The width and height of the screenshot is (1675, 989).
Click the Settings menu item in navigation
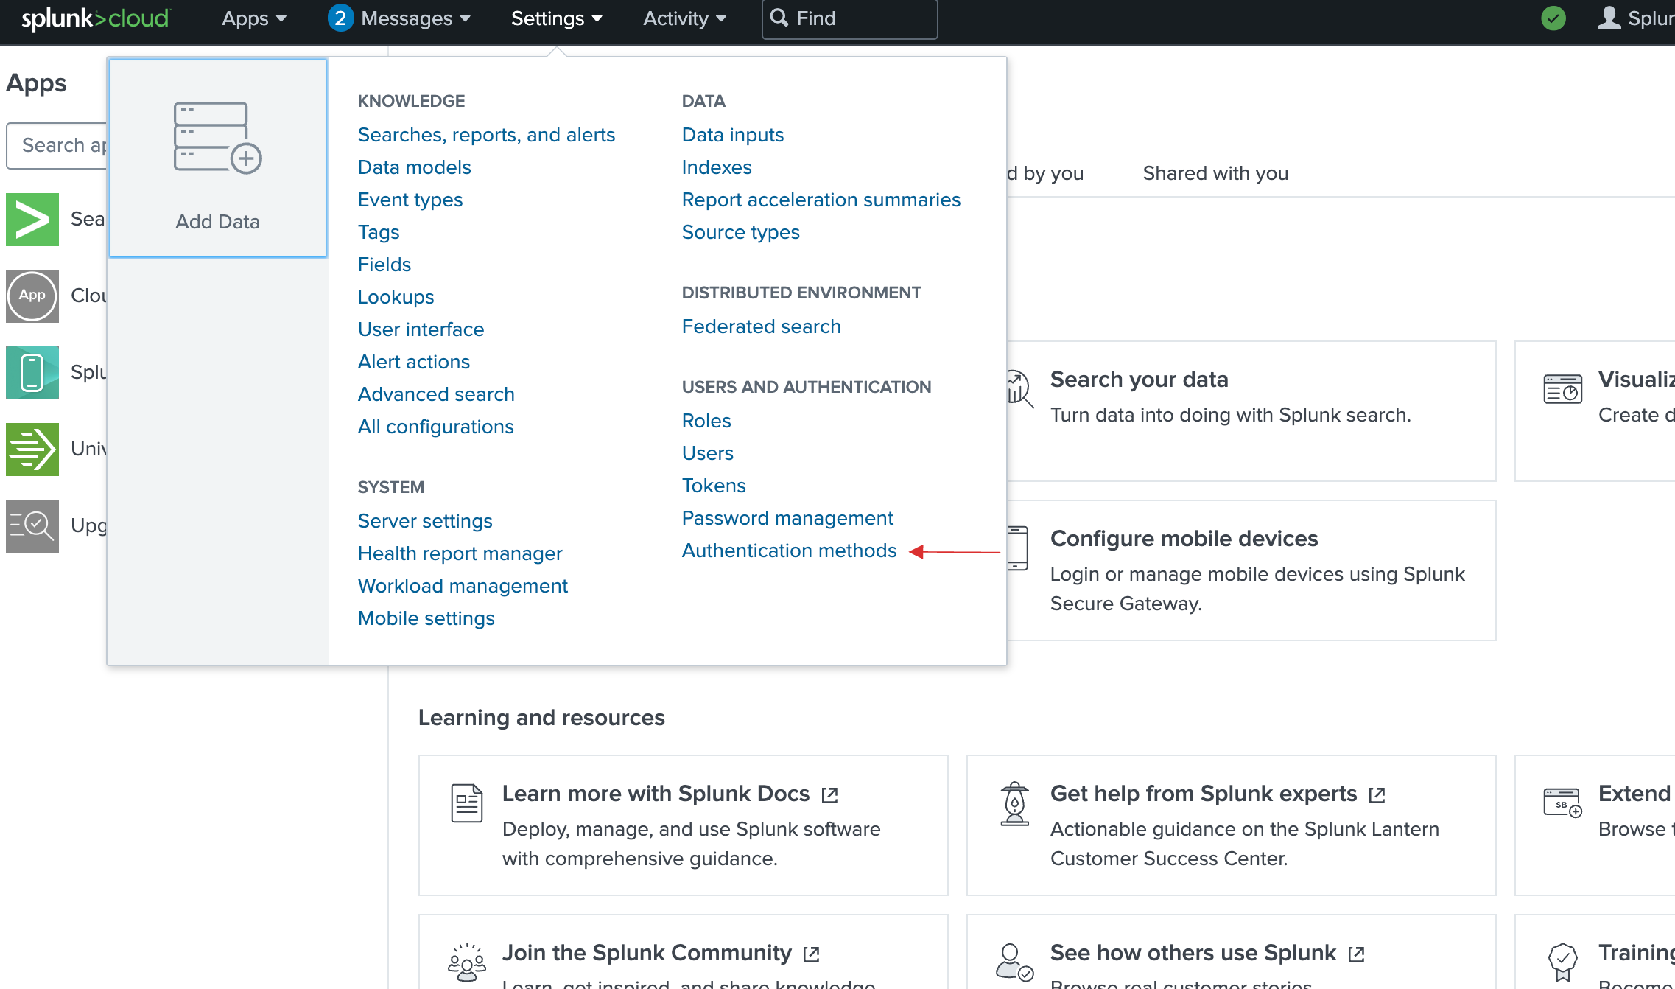554,18
